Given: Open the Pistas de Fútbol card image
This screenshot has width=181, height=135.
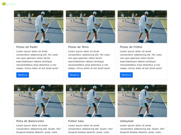Looking at the screenshot, I should [x=142, y=27].
